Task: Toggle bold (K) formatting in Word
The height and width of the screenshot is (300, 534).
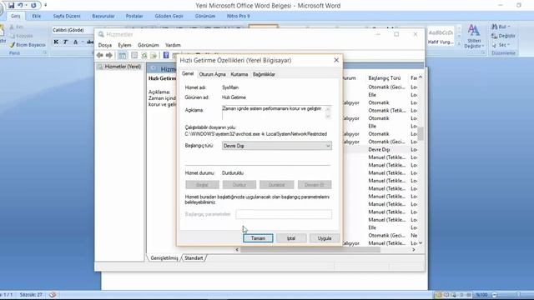Action: 56,42
